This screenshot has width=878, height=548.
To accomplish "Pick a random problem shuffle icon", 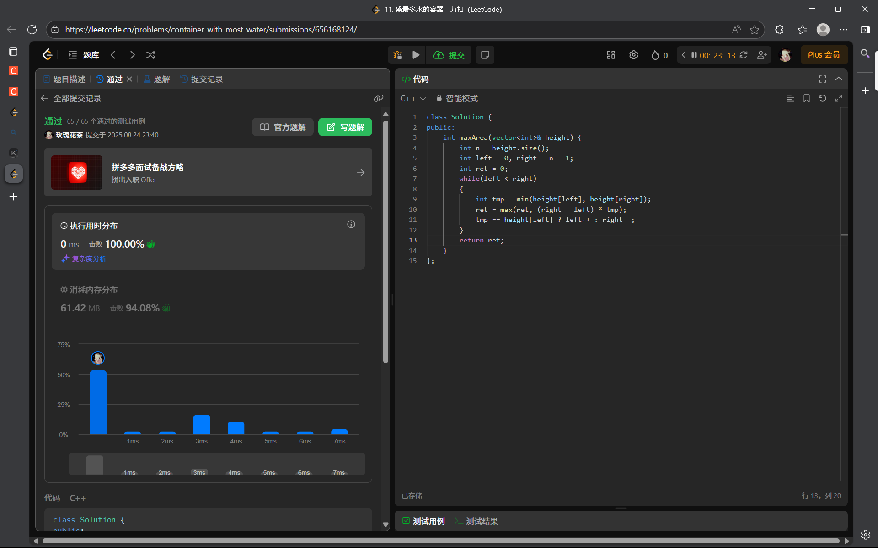I will click(151, 55).
